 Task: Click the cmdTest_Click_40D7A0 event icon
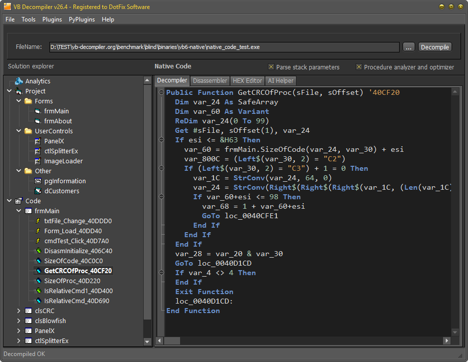38,241
